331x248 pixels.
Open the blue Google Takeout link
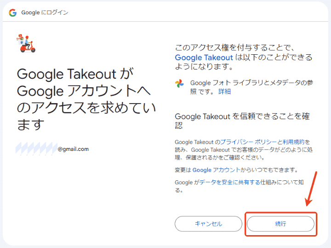[x=204, y=58]
